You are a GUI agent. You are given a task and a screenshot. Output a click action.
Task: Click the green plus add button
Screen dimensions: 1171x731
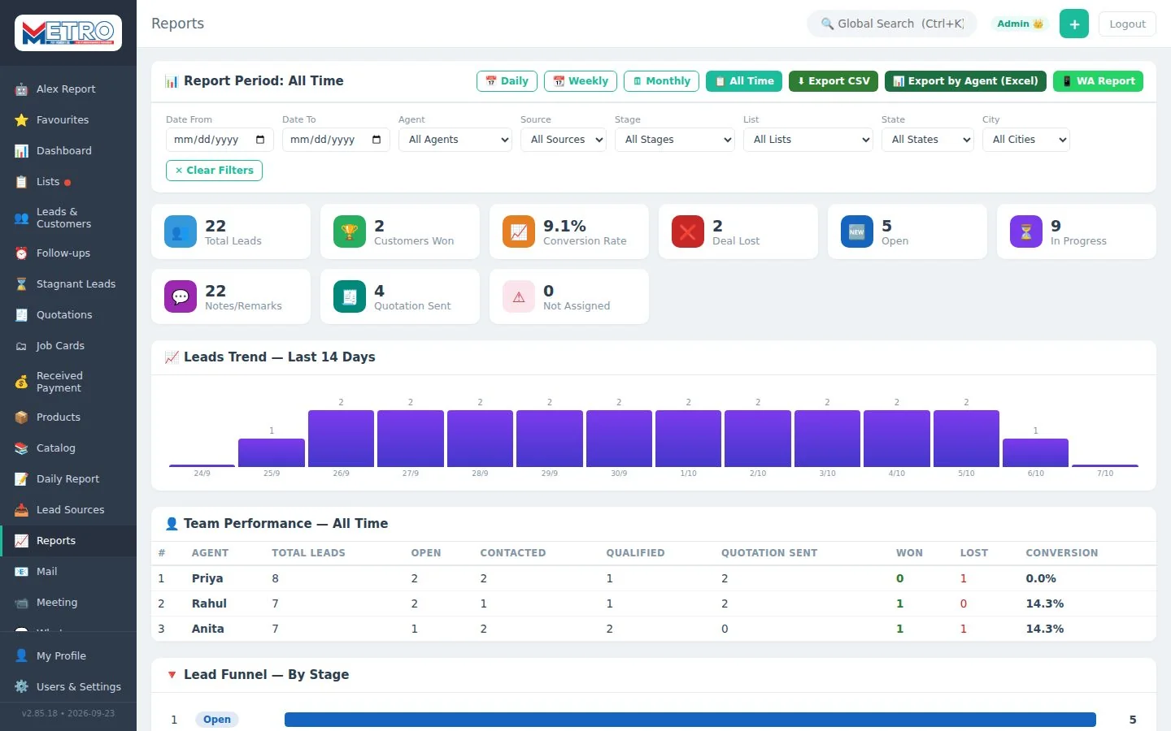coord(1074,24)
